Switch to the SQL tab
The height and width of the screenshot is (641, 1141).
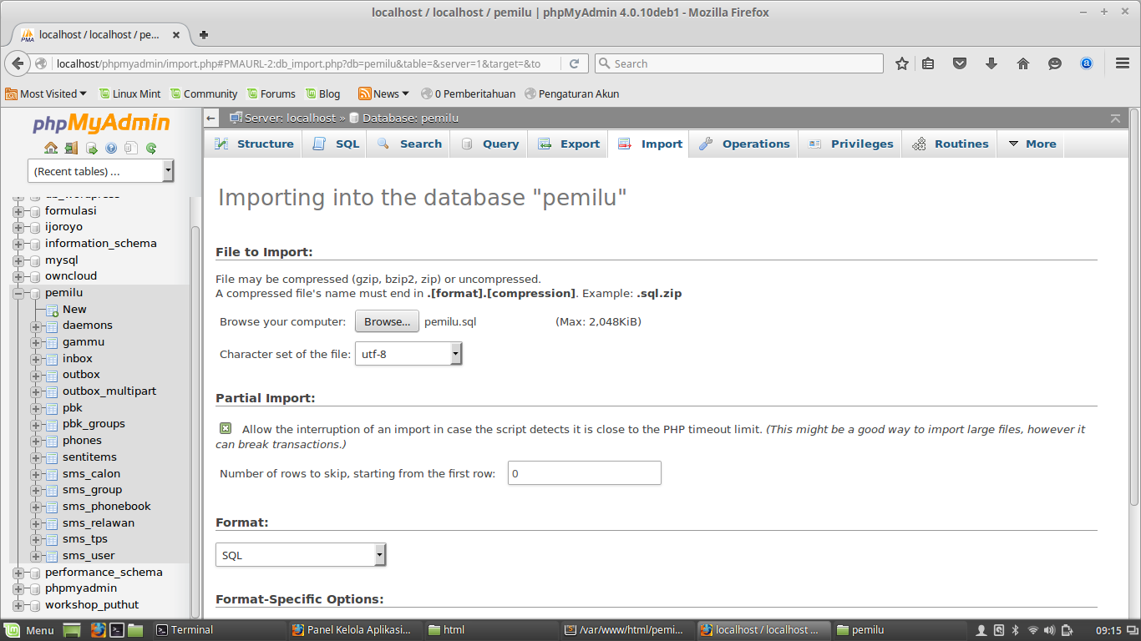tap(336, 144)
